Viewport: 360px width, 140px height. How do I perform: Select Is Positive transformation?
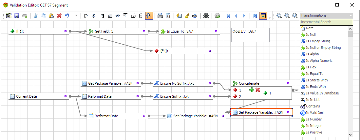pyautogui.click(x=314, y=132)
